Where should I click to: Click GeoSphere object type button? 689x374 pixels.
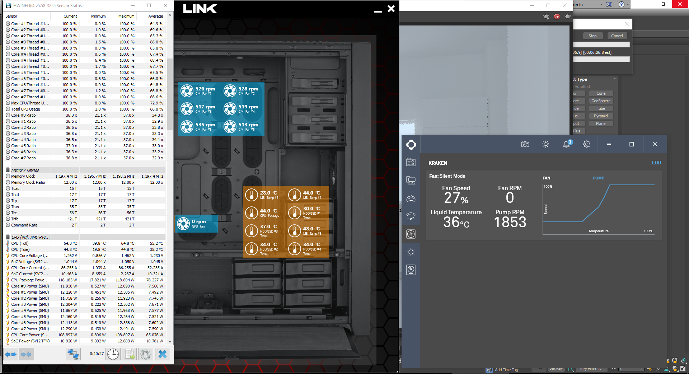601,101
